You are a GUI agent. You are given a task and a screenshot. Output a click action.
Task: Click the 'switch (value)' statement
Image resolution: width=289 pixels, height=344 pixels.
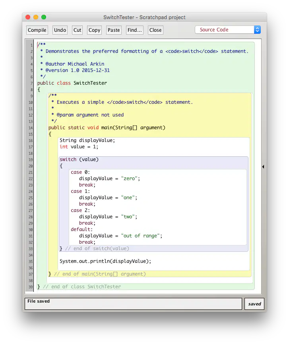point(79,159)
